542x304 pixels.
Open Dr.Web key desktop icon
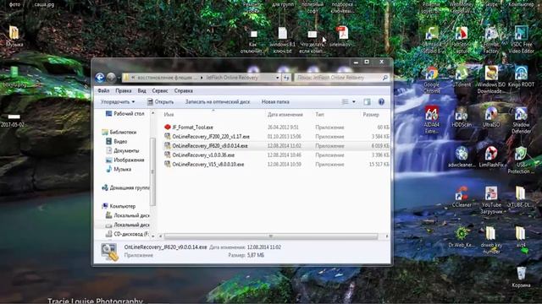pos(462,236)
